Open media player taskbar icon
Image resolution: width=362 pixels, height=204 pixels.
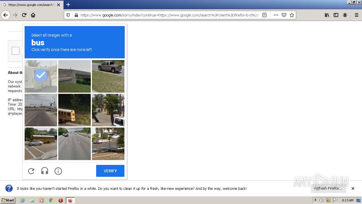click(x=42, y=200)
